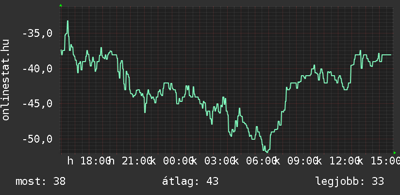The image size is (400, 195).
Task: Click the 12:00 time label
Action: (x=343, y=161)
